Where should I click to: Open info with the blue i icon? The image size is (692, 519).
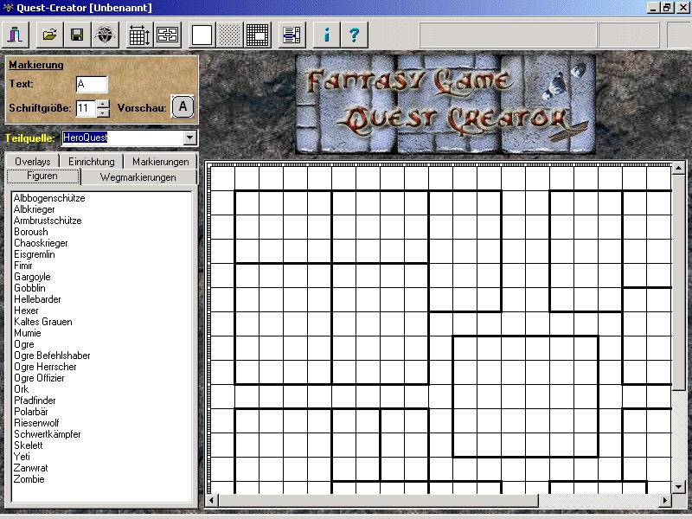tap(326, 35)
